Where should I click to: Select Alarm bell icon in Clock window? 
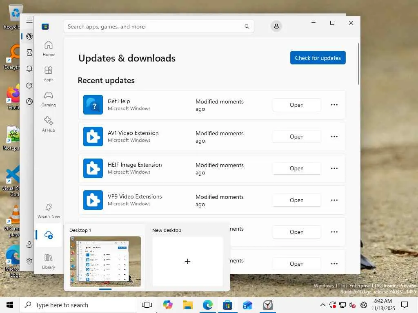pos(29,69)
